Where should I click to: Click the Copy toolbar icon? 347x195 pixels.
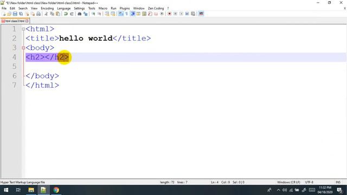[52, 14]
